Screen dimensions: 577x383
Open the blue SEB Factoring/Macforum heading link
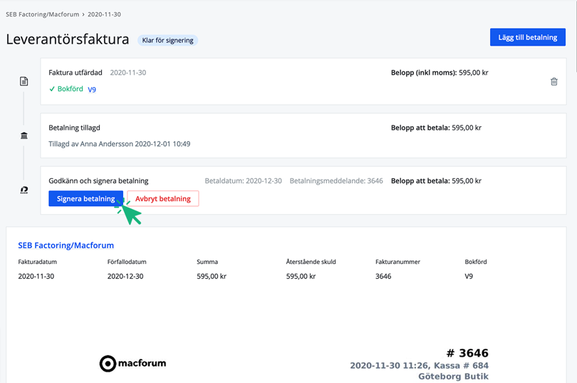tap(66, 245)
